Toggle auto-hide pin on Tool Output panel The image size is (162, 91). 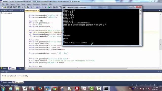point(159,71)
